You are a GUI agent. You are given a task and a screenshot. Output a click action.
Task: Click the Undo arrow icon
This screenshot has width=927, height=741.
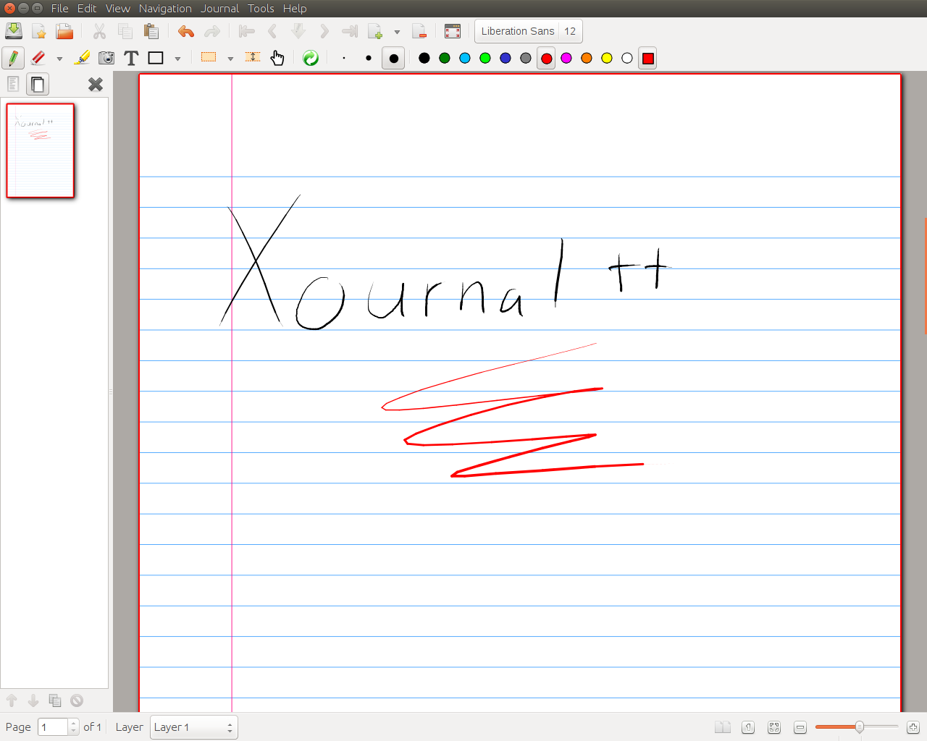(186, 31)
